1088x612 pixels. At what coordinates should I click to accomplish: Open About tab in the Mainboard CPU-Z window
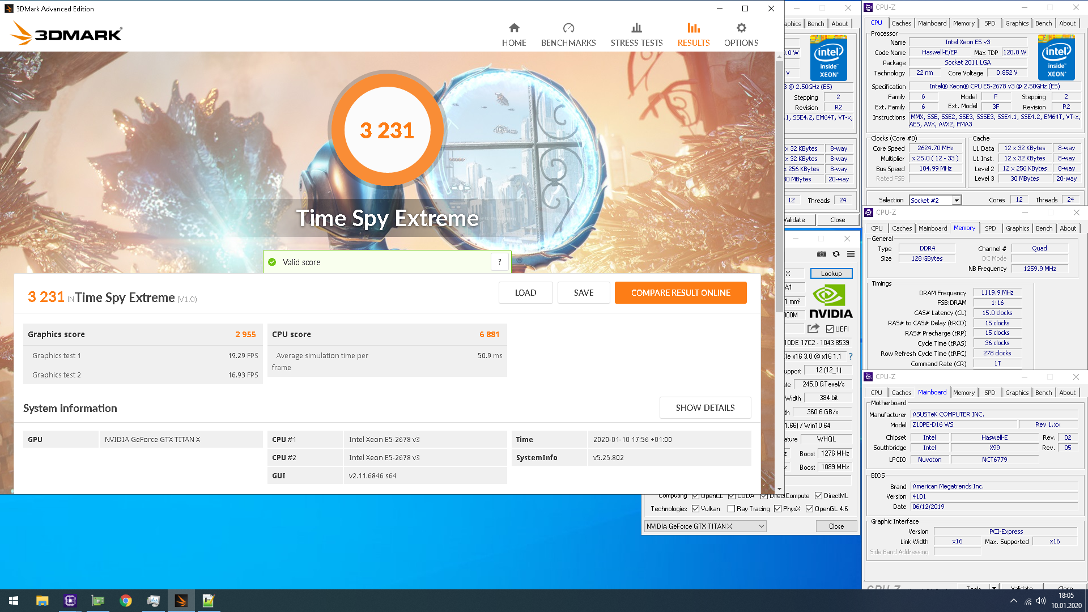point(1067,393)
